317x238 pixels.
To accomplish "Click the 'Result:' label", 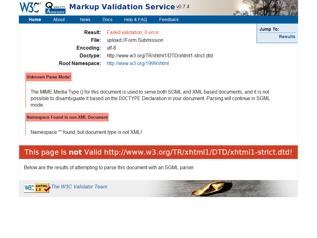I will pyautogui.click(x=93, y=32).
